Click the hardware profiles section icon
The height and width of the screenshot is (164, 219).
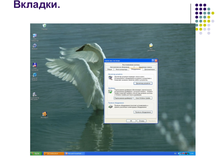pyautogui.click(x=110, y=107)
